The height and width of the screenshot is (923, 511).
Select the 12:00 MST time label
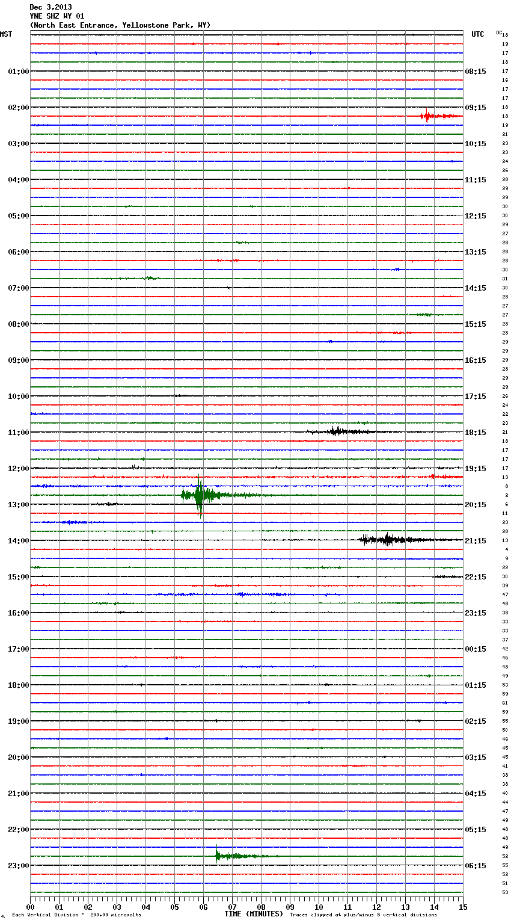[x=19, y=469]
